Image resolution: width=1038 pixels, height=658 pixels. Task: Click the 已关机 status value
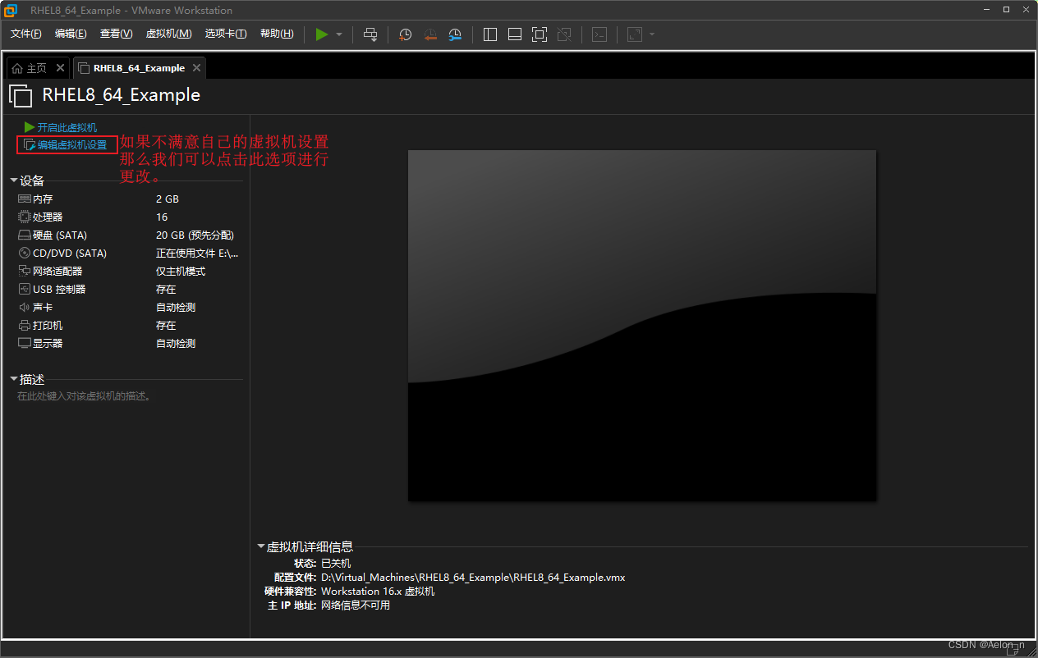click(336, 563)
